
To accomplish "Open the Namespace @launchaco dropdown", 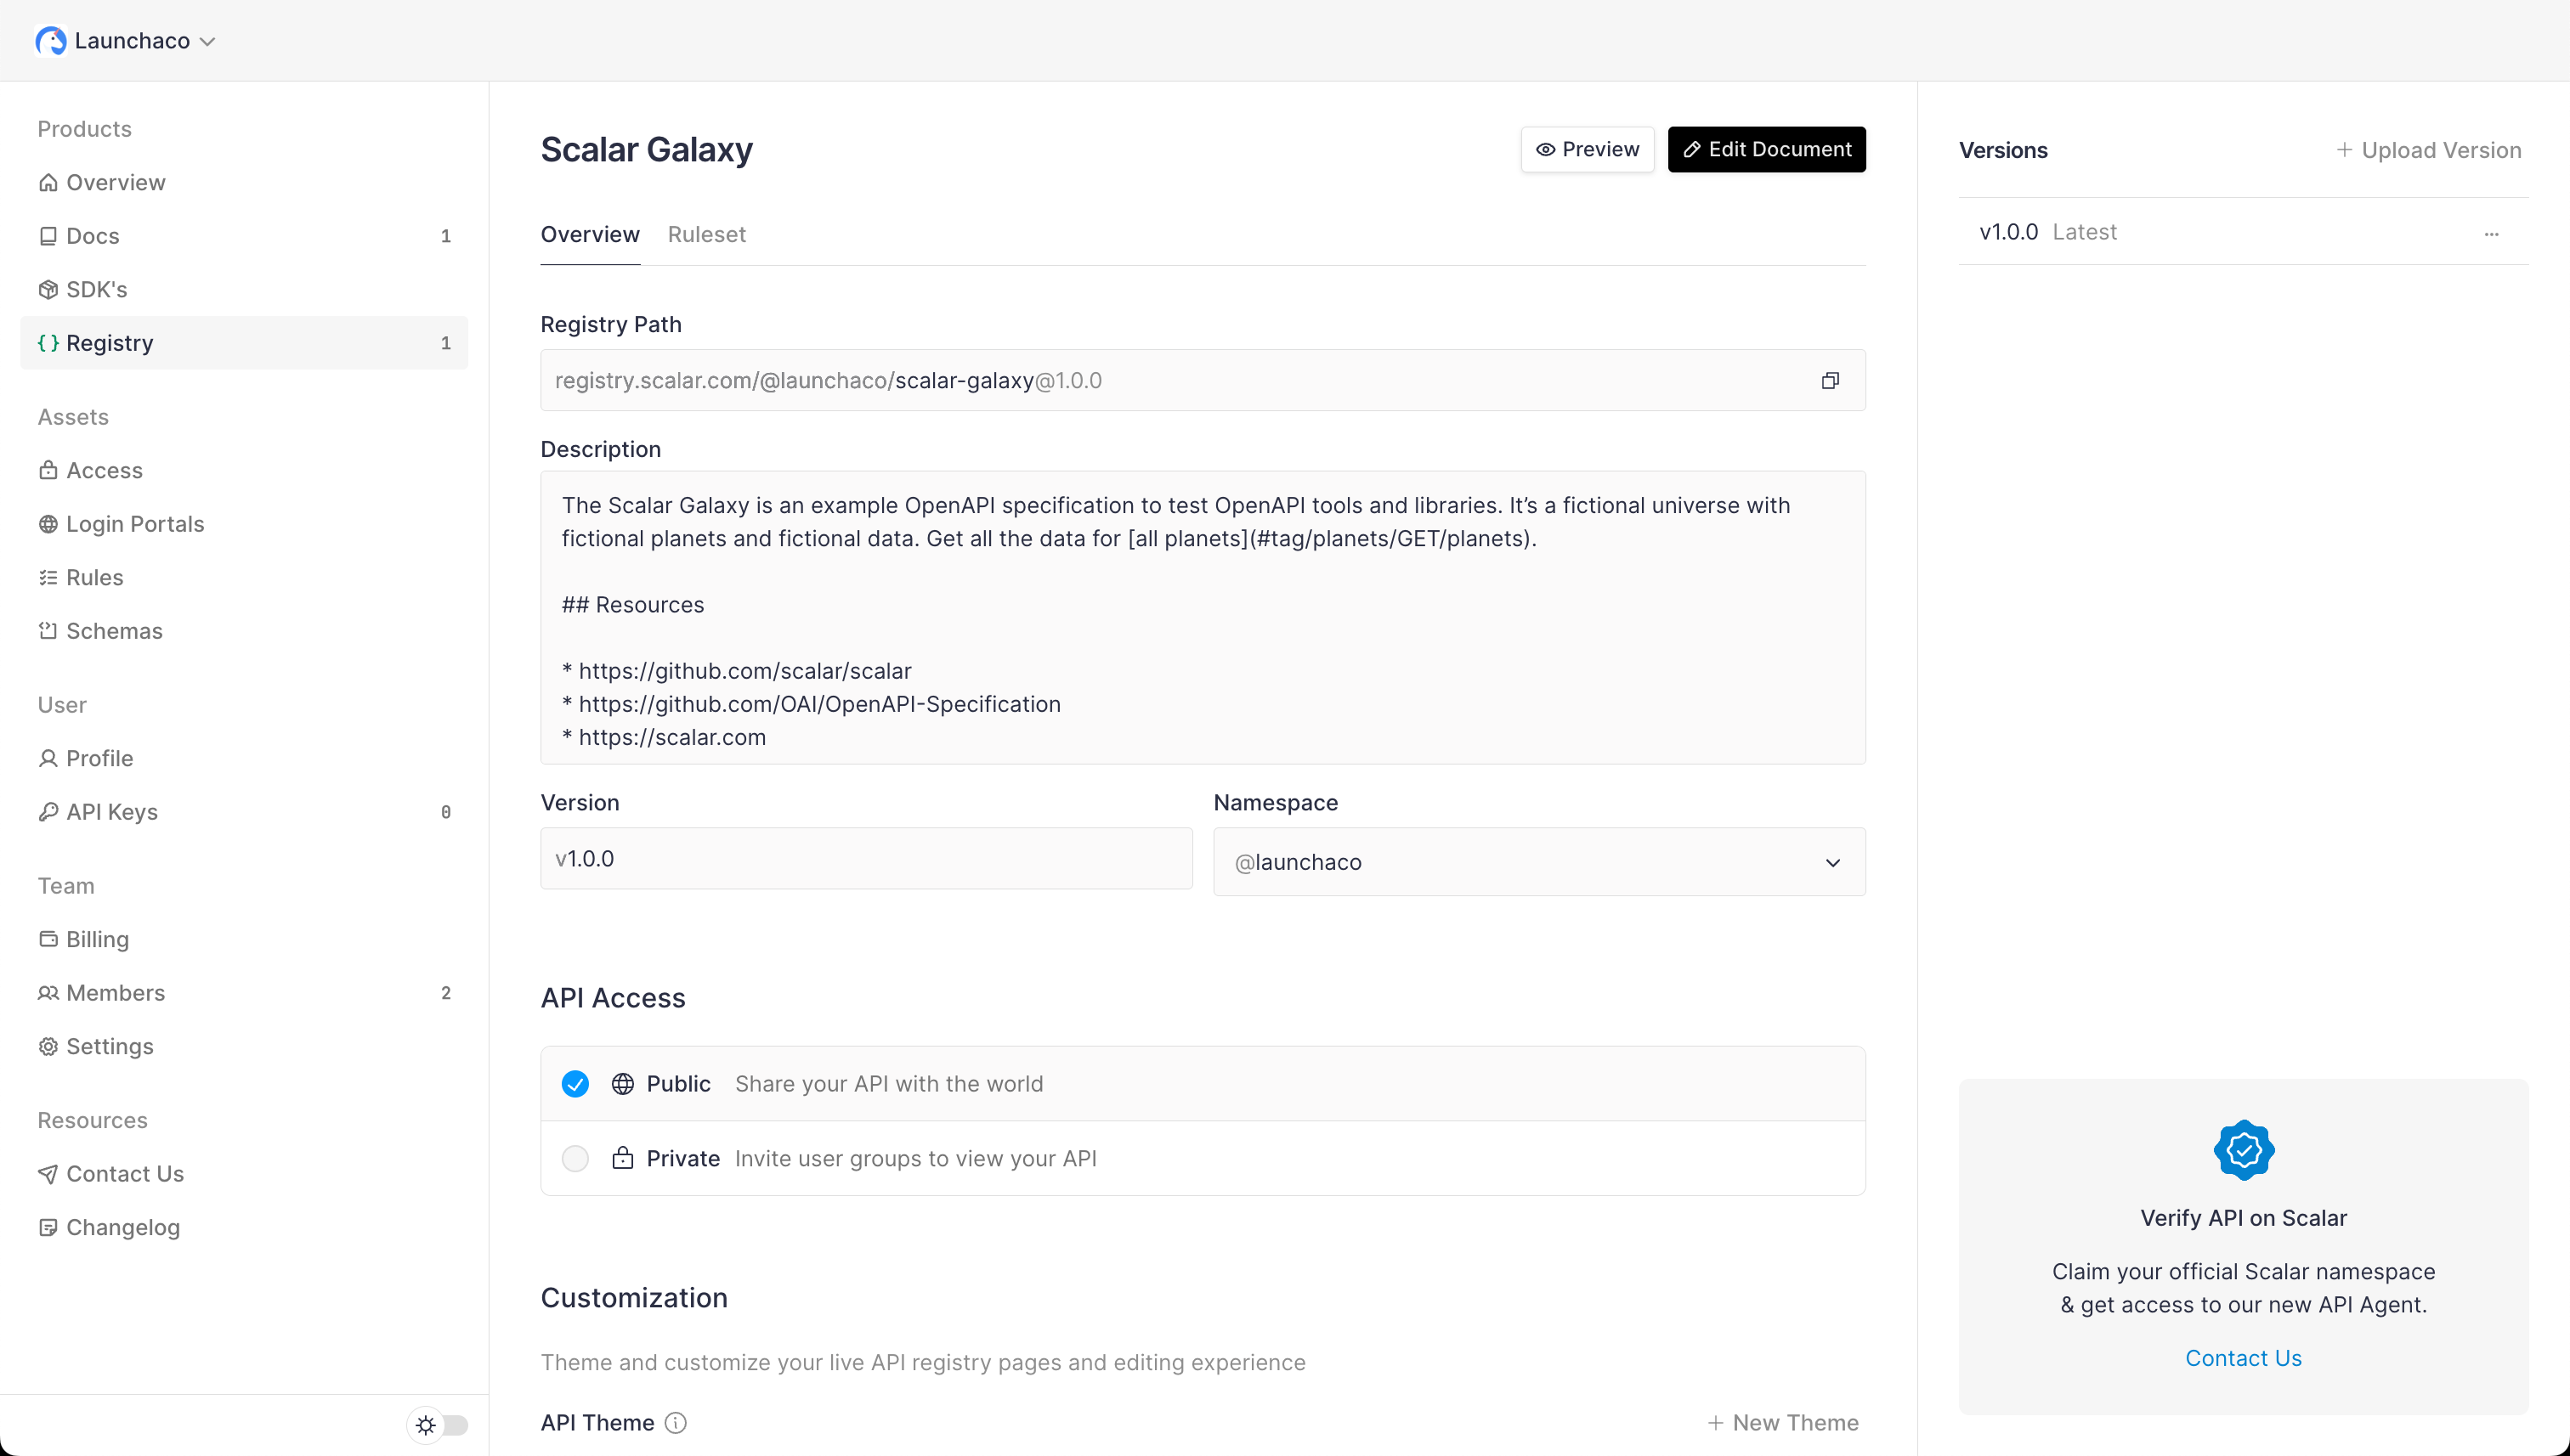I will point(1538,862).
